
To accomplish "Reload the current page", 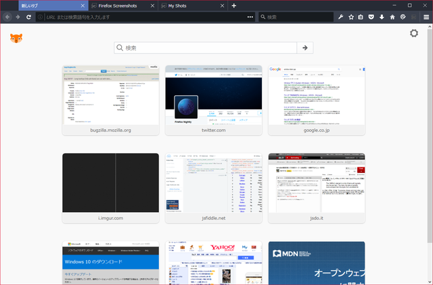I will pyautogui.click(x=28, y=17).
